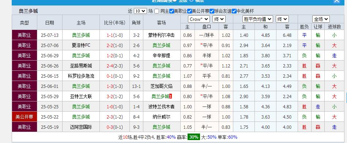Uncheck the 中北美杯 checkbox
The width and height of the screenshot is (347, 143).
(x=234, y=11)
